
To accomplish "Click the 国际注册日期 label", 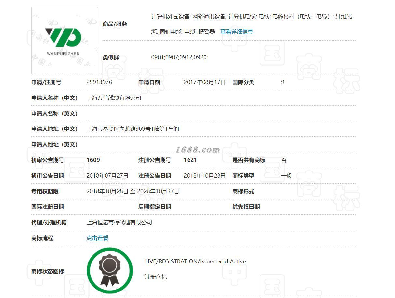I will 48,207.
